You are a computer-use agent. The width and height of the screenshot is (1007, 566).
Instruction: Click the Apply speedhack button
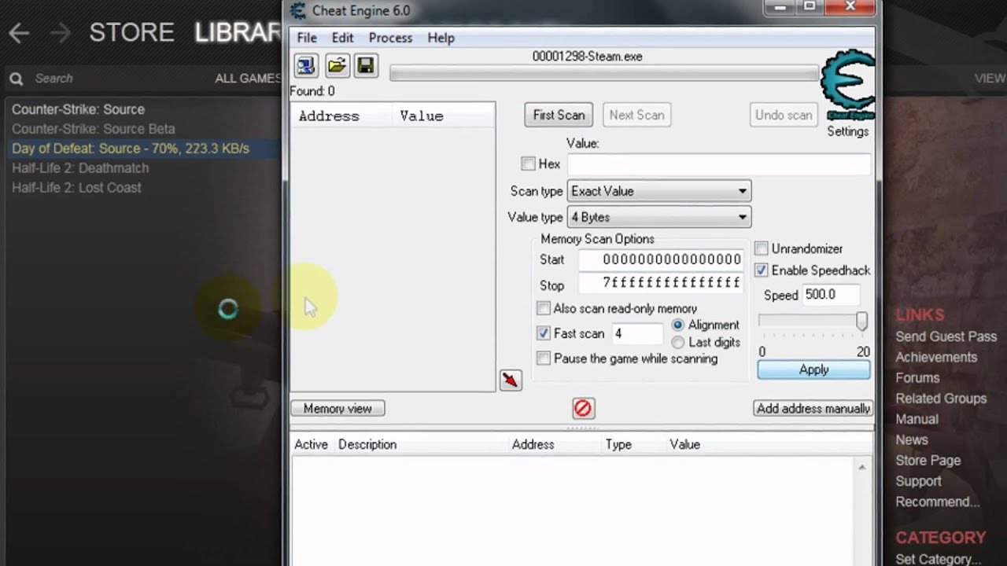coord(814,369)
